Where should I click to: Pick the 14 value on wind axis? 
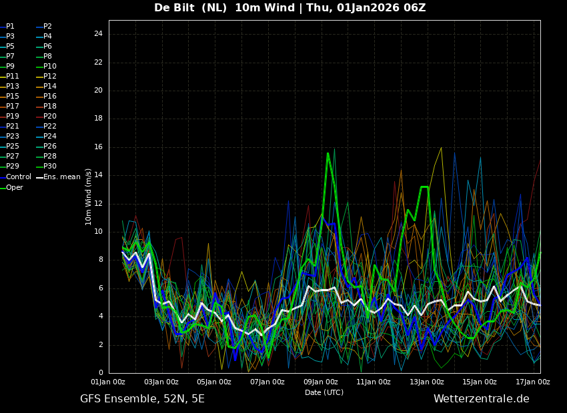[98, 175]
